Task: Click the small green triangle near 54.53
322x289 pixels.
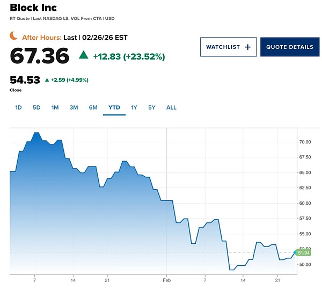Action: click(47, 80)
